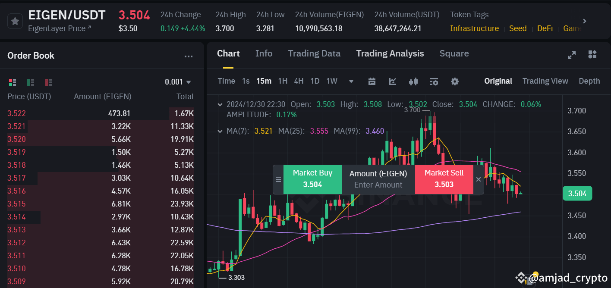Viewport: 611px width, 288px height.
Task: Select default combined order book view
Action: (x=12, y=82)
